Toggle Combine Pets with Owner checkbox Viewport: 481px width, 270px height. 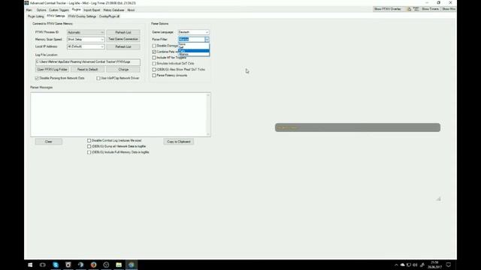point(154,52)
